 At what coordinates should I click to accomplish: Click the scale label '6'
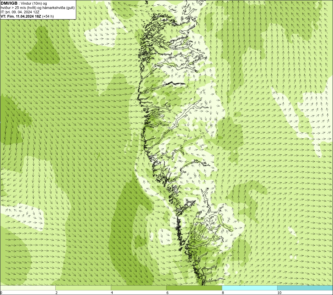click(x=167, y=293)
